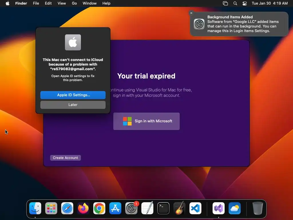Launch Firefox from the Dock
The width and height of the screenshot is (293, 220).
[83, 208]
